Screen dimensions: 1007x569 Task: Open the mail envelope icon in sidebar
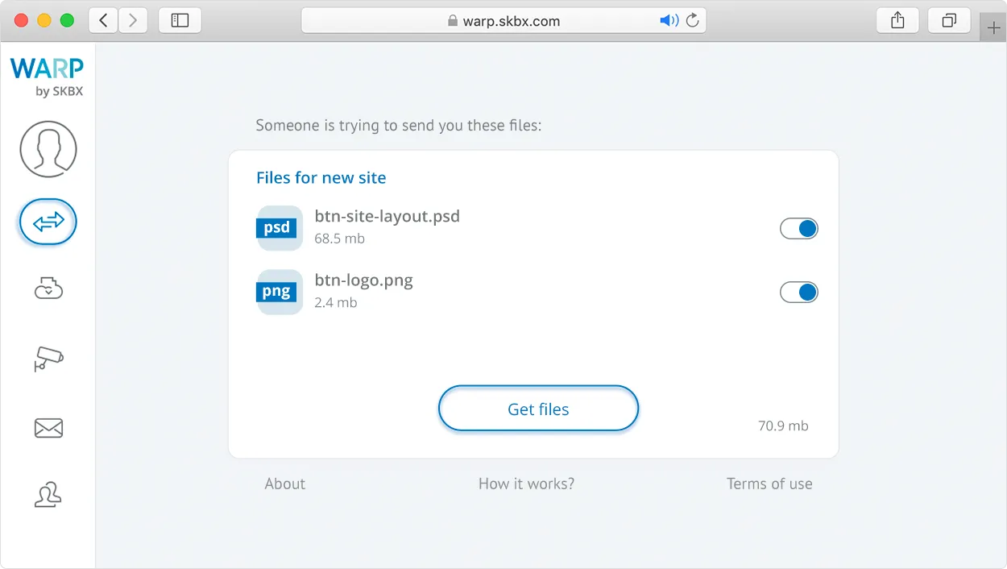pos(48,428)
